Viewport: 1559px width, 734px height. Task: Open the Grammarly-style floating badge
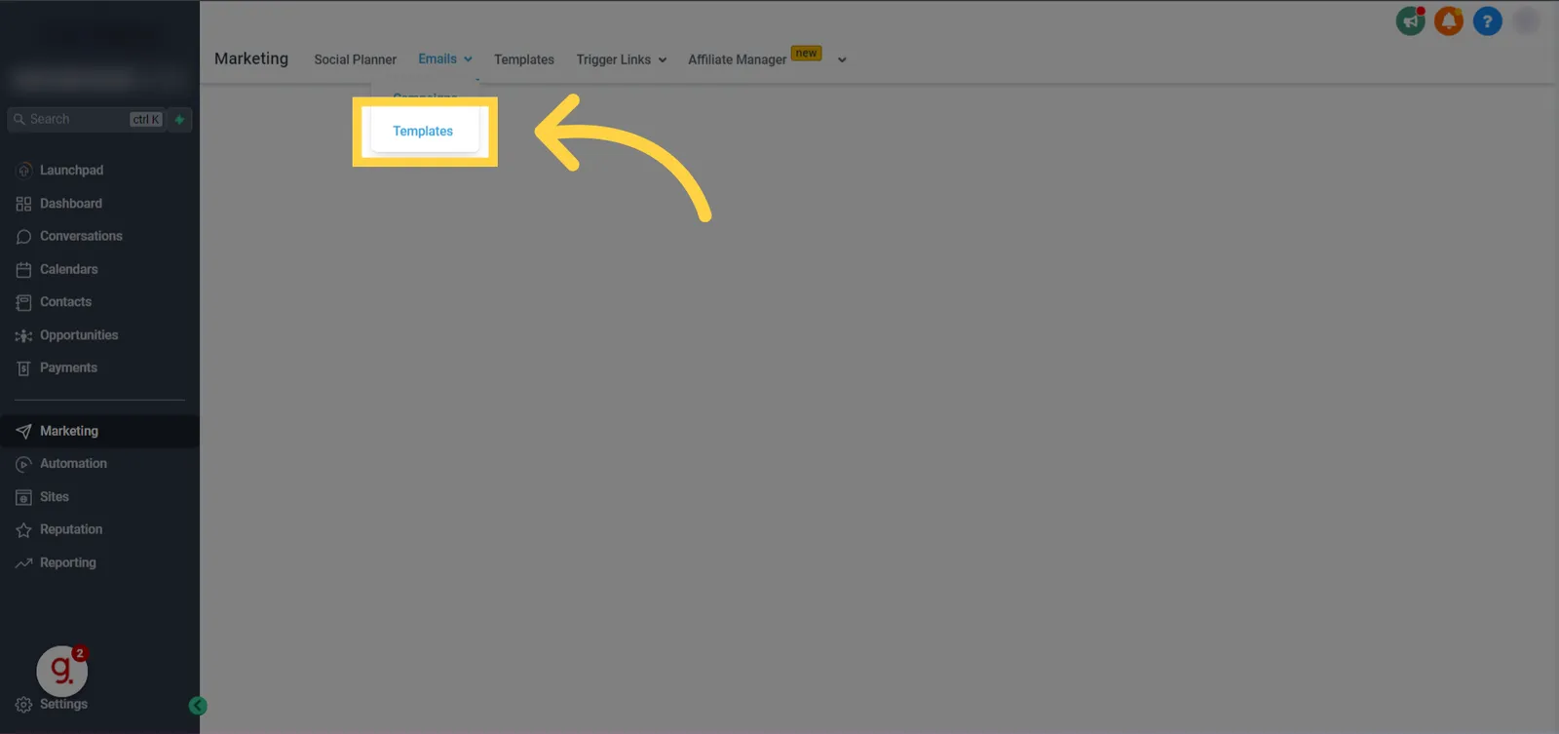pos(62,671)
